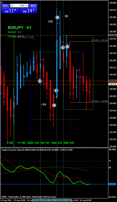Select the sell entry marker on the orange vertical line

pyautogui.click(x=63, y=48)
